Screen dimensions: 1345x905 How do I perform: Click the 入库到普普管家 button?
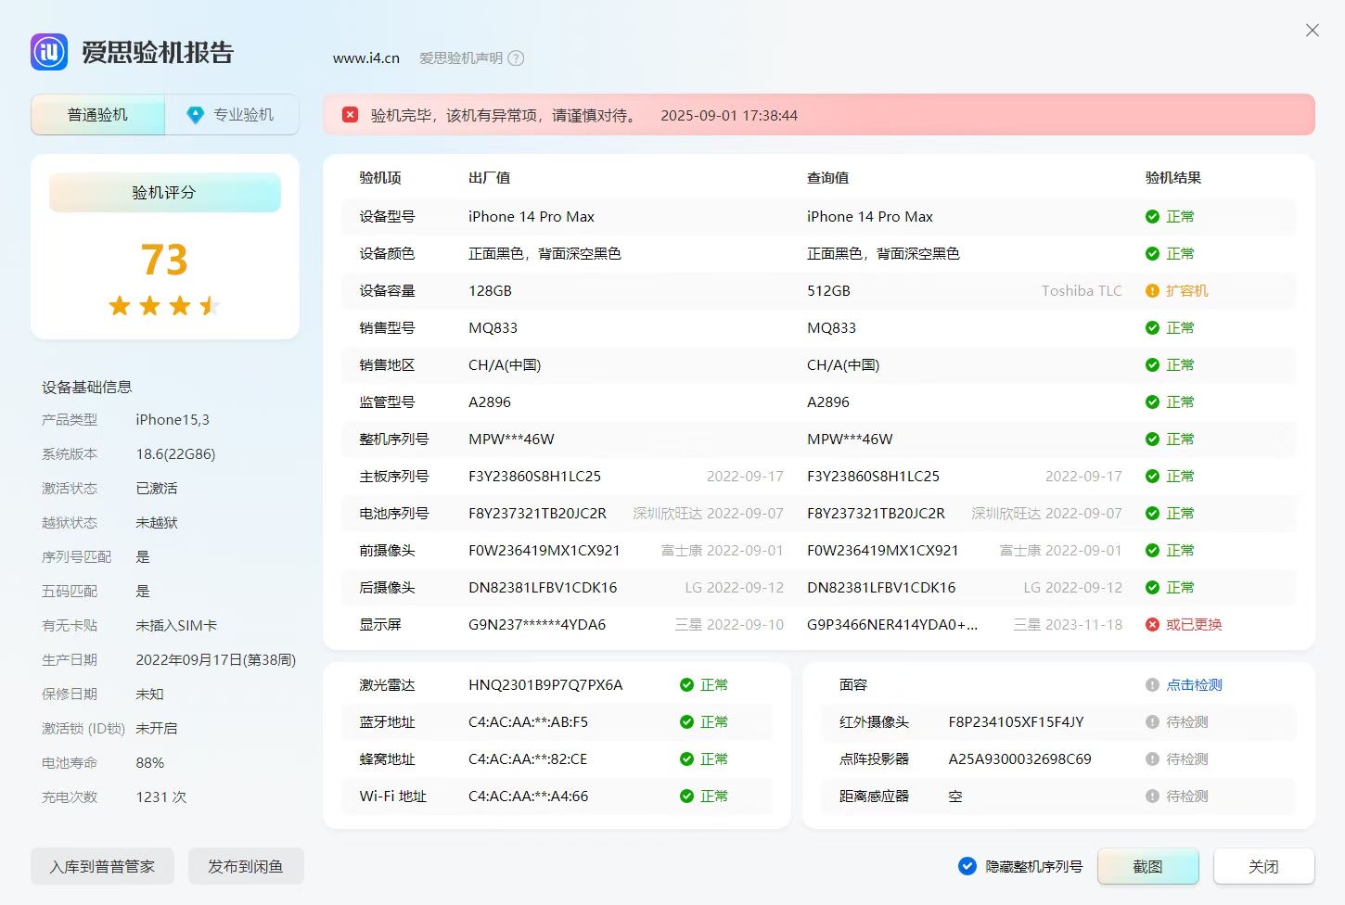click(102, 866)
